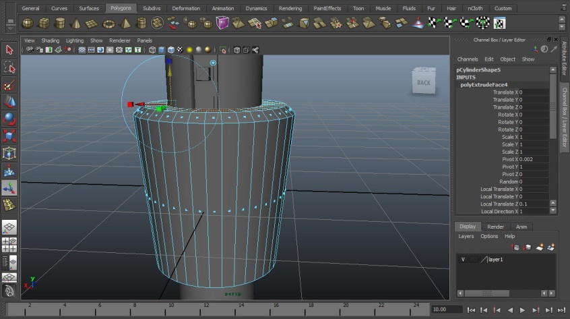Image resolution: width=570 pixels, height=319 pixels.
Task: Switch to single perspective layout
Action: coord(9,228)
